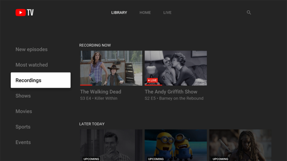The height and width of the screenshot is (161, 287).
Task: Click S2 E5 Barney on the Rebound subtitle
Action: pos(174,98)
